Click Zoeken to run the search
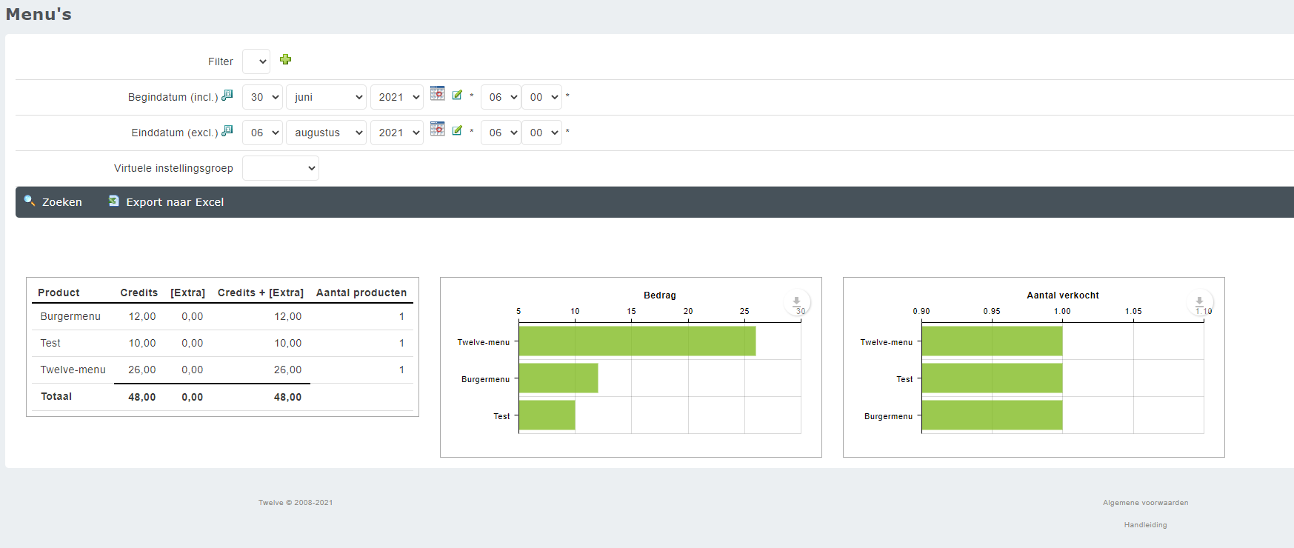 pyautogui.click(x=53, y=202)
